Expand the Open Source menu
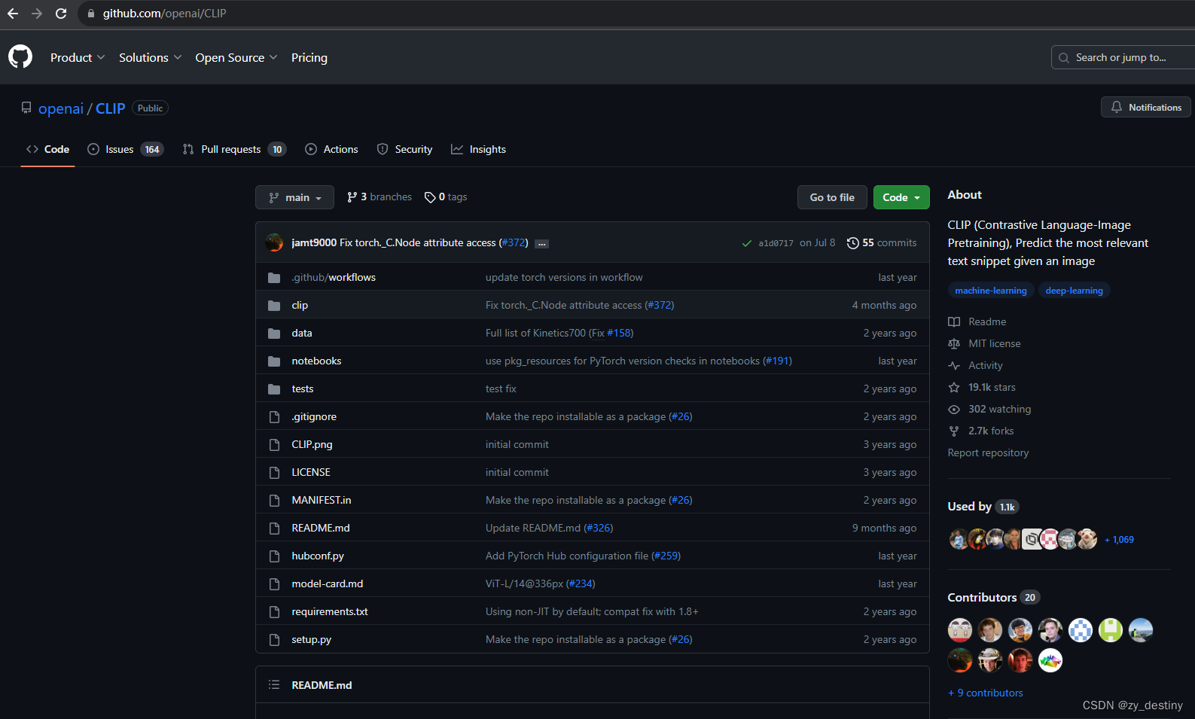Screen dimensions: 1195x719 [x=236, y=57]
